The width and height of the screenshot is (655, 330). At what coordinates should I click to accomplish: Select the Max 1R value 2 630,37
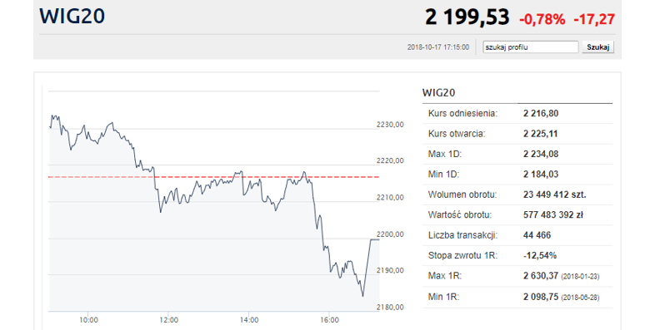[x=541, y=276]
